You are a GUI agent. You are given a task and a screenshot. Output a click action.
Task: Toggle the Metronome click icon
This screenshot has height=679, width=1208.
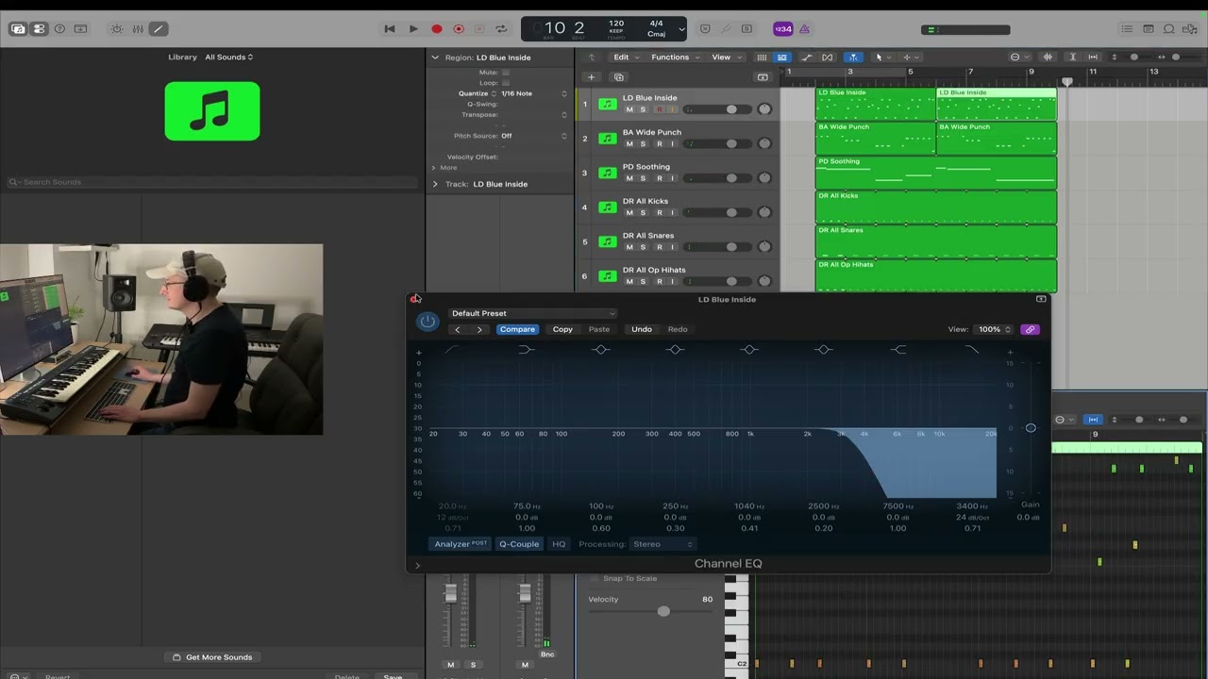804,29
